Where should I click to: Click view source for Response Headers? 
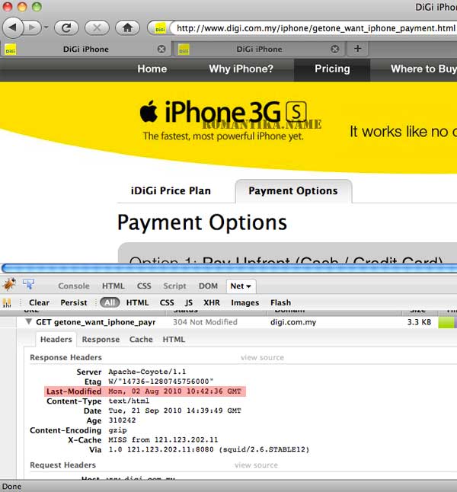[262, 357]
